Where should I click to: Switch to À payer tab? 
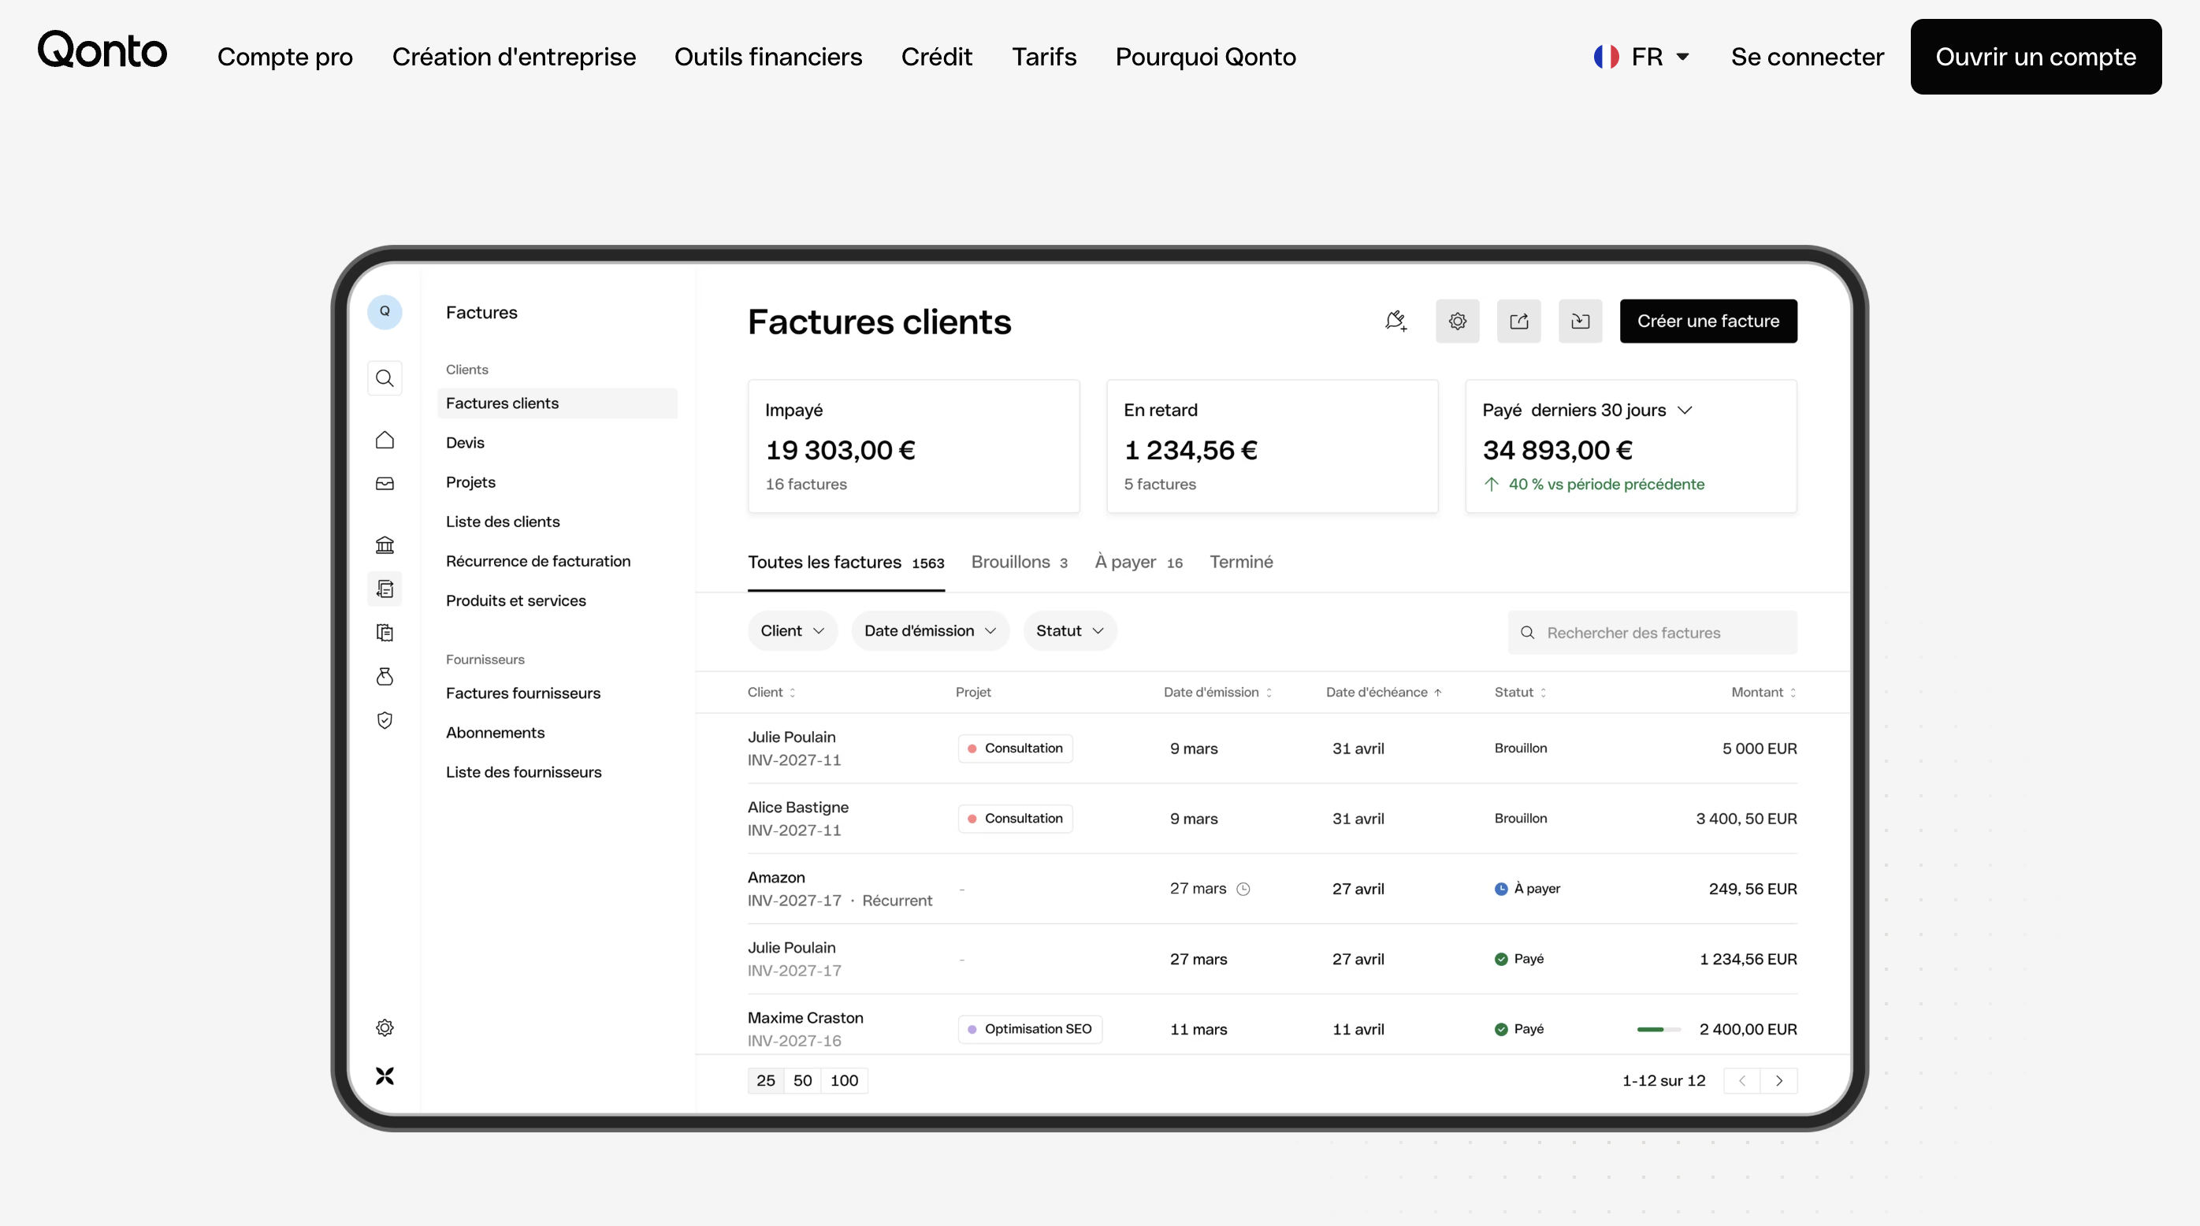point(1139,563)
